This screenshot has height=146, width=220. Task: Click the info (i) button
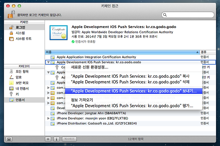57,139
